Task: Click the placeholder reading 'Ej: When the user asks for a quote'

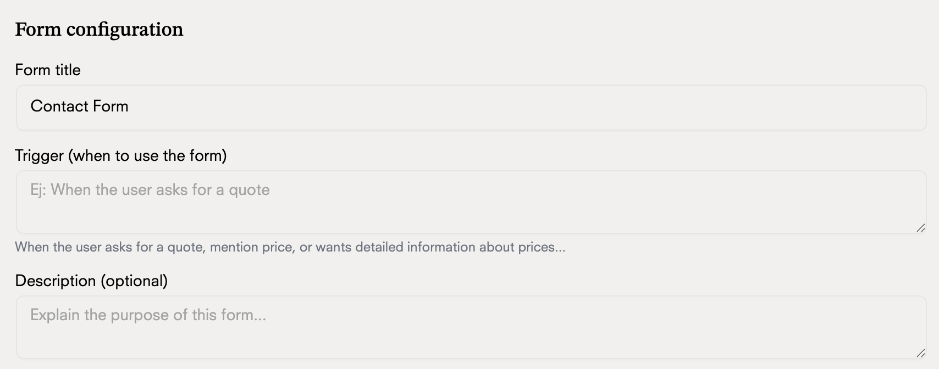Action: pos(150,189)
